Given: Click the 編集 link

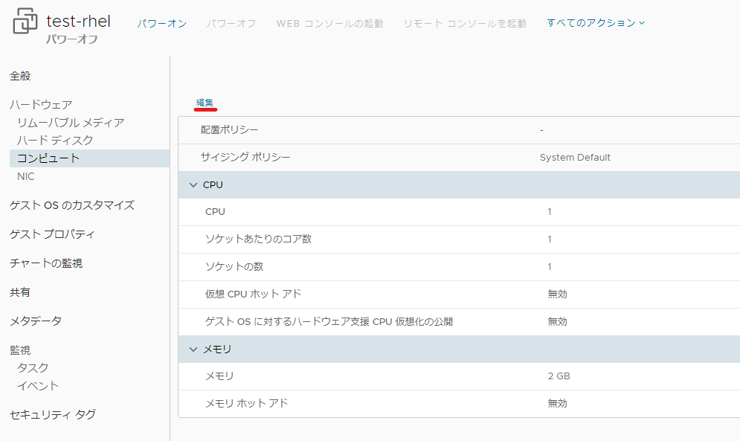Looking at the screenshot, I should click(205, 103).
